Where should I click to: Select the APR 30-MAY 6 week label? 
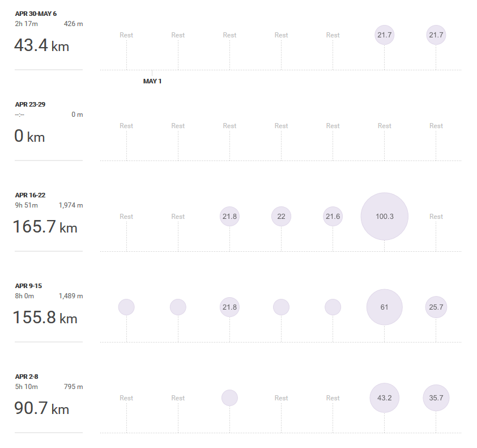[36, 14]
